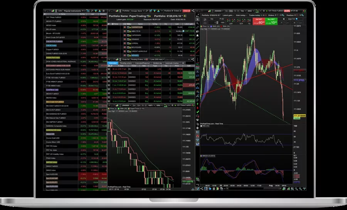Click the green checkmark tool in sidebar
Screen dimensions: 347x210
197,112
